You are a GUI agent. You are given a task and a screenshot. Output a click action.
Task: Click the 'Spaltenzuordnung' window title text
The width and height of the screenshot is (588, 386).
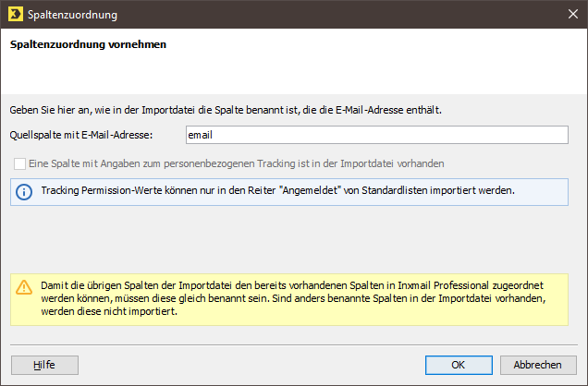[x=72, y=15]
